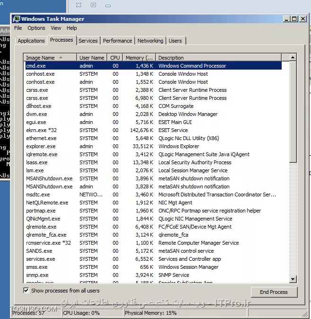Sort by Description column header
This screenshot has width=311, height=319.
218,58
